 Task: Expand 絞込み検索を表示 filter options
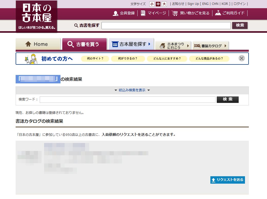[x=132, y=90]
